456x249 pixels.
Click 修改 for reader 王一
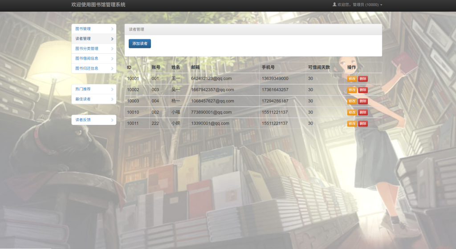coord(352,79)
